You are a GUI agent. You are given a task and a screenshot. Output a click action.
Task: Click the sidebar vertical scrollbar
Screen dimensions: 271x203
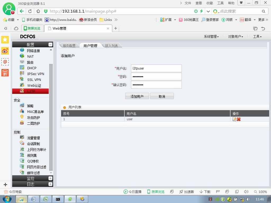(51, 117)
